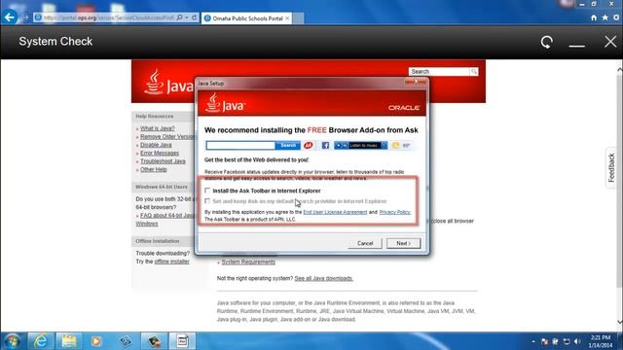Go back using the browser back arrow
623x350 pixels.
10,17
